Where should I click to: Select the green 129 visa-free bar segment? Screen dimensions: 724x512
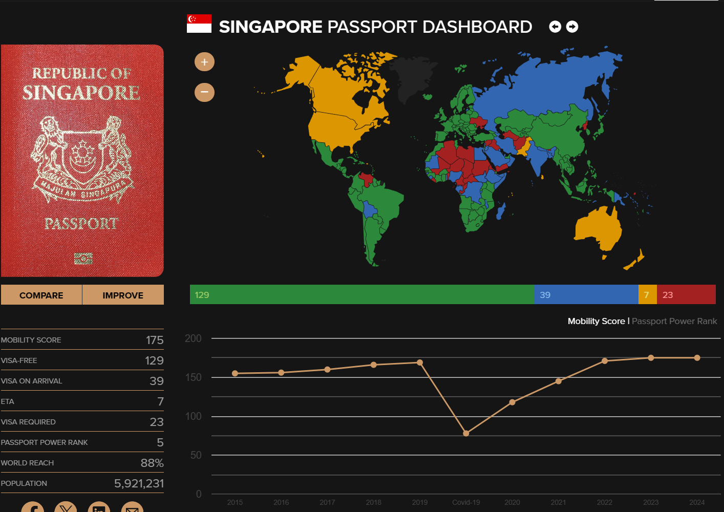click(x=362, y=294)
